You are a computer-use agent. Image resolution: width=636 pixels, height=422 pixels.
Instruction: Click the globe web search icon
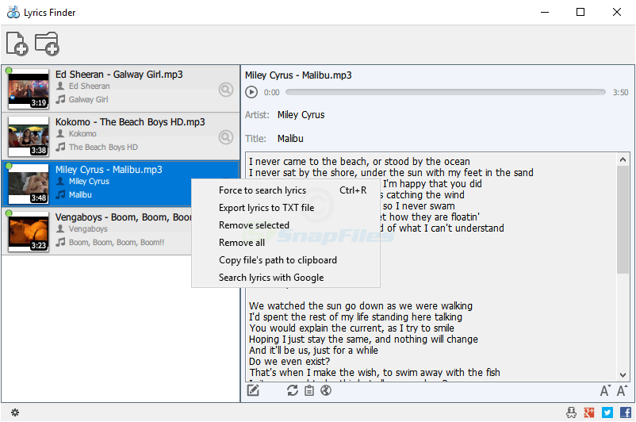pyautogui.click(x=325, y=389)
